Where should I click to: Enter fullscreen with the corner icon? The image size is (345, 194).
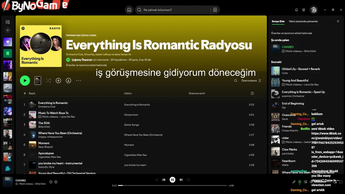click(341, 182)
